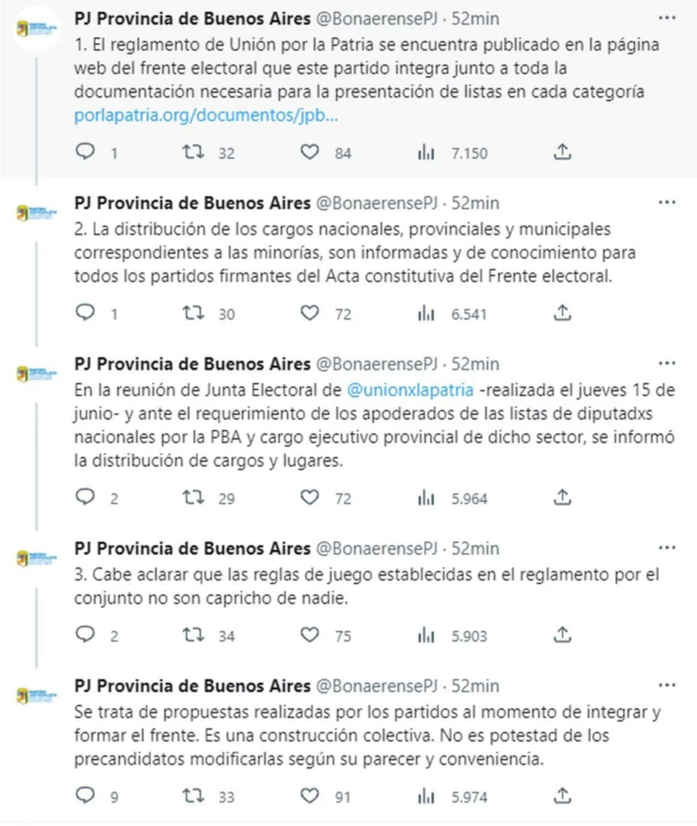Open more options on the second tweet

tap(667, 203)
